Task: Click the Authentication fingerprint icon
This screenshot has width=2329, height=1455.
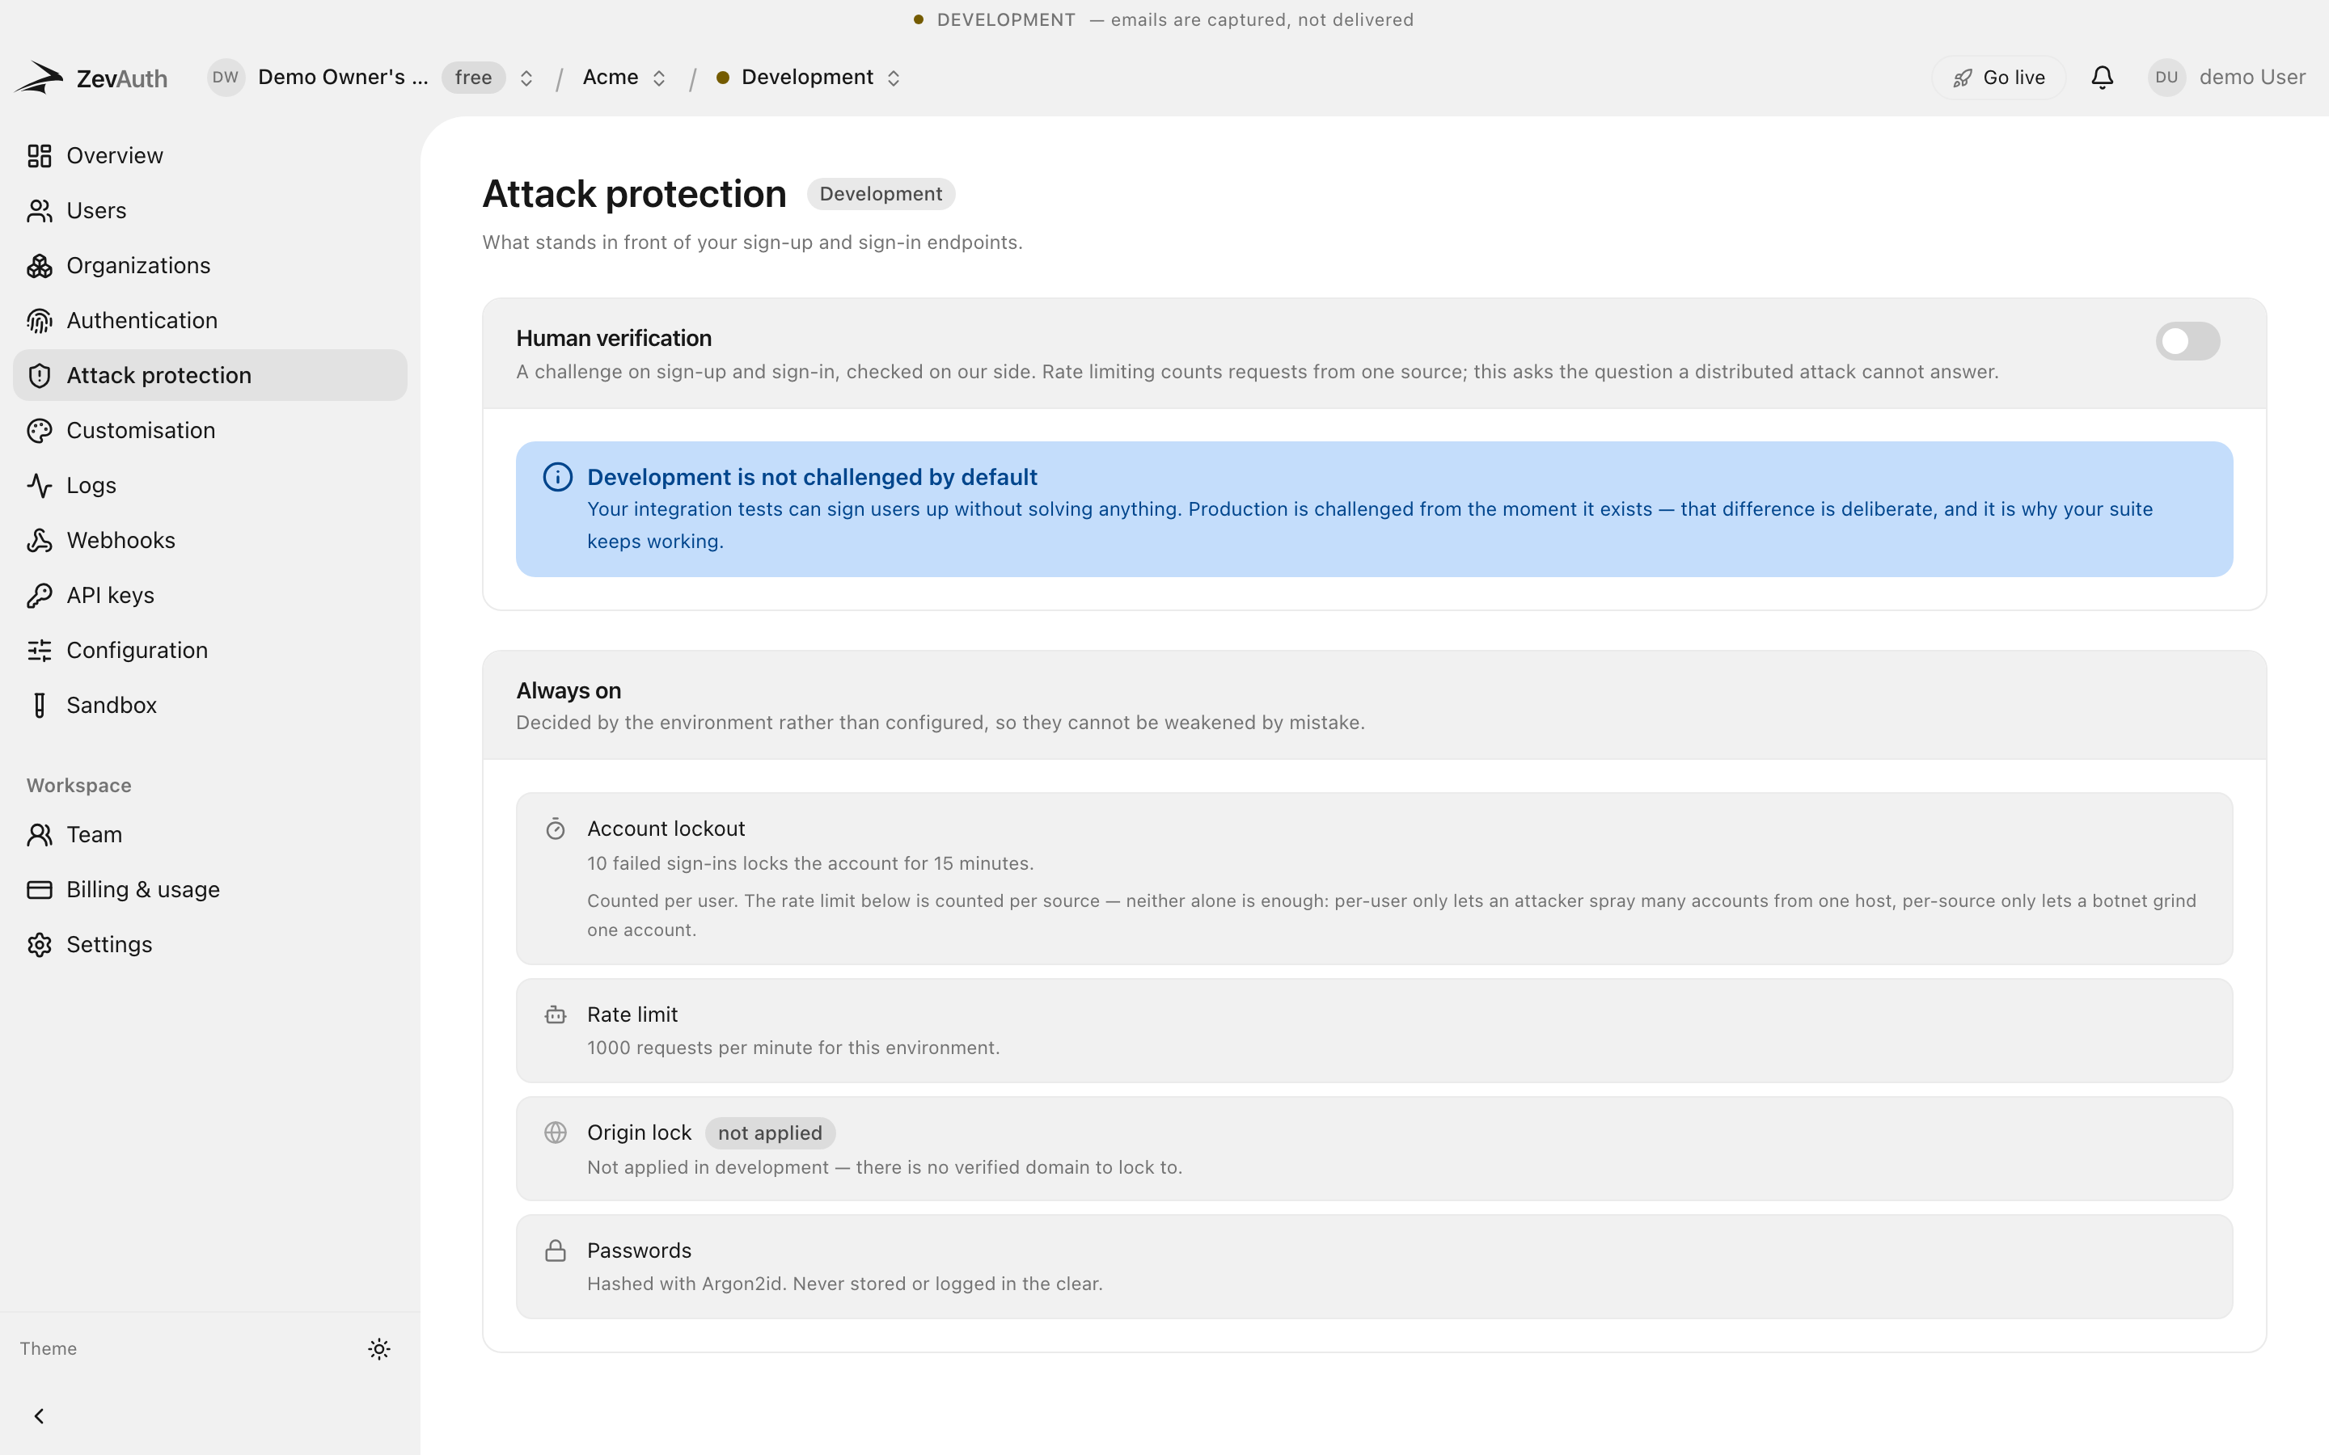Action: [40, 320]
